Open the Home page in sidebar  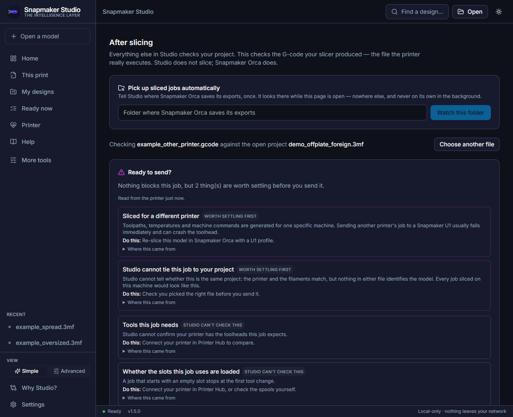(x=48, y=58)
